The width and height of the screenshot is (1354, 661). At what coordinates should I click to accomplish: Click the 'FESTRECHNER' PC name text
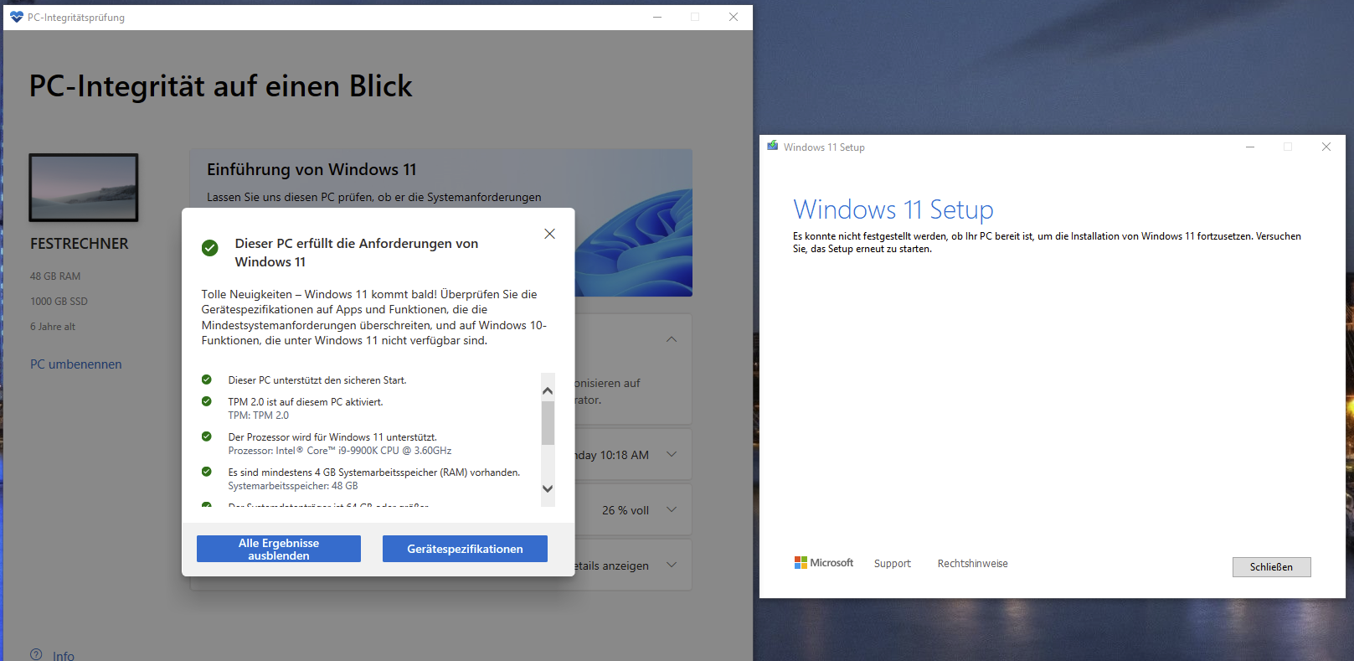tap(80, 244)
